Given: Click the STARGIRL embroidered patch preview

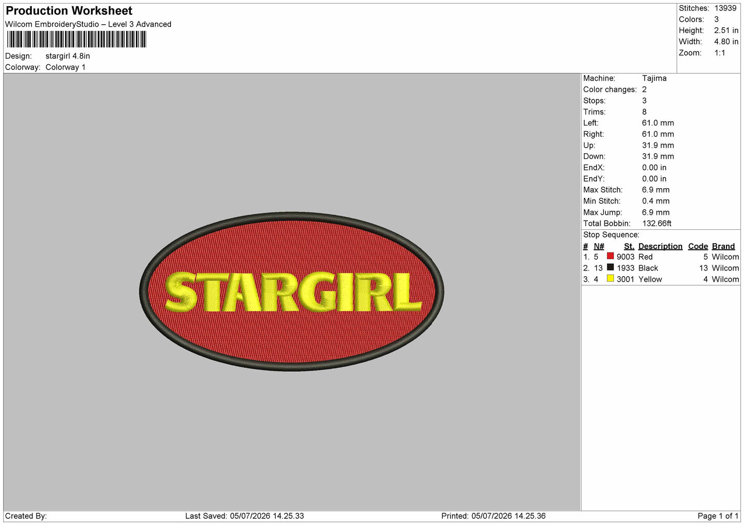Looking at the screenshot, I should 291,292.
